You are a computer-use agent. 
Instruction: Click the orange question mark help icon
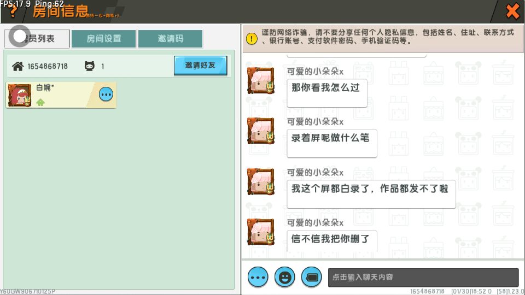click(x=13, y=11)
